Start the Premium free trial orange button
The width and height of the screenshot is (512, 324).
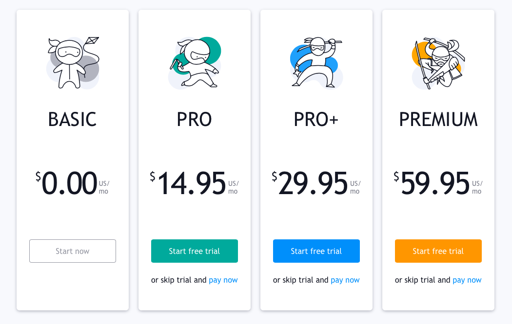438,251
